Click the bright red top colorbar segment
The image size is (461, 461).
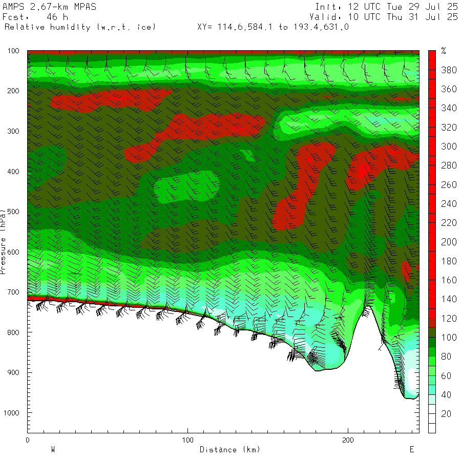(x=432, y=55)
